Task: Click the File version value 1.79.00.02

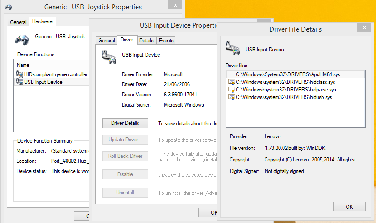Action: (x=295, y=148)
